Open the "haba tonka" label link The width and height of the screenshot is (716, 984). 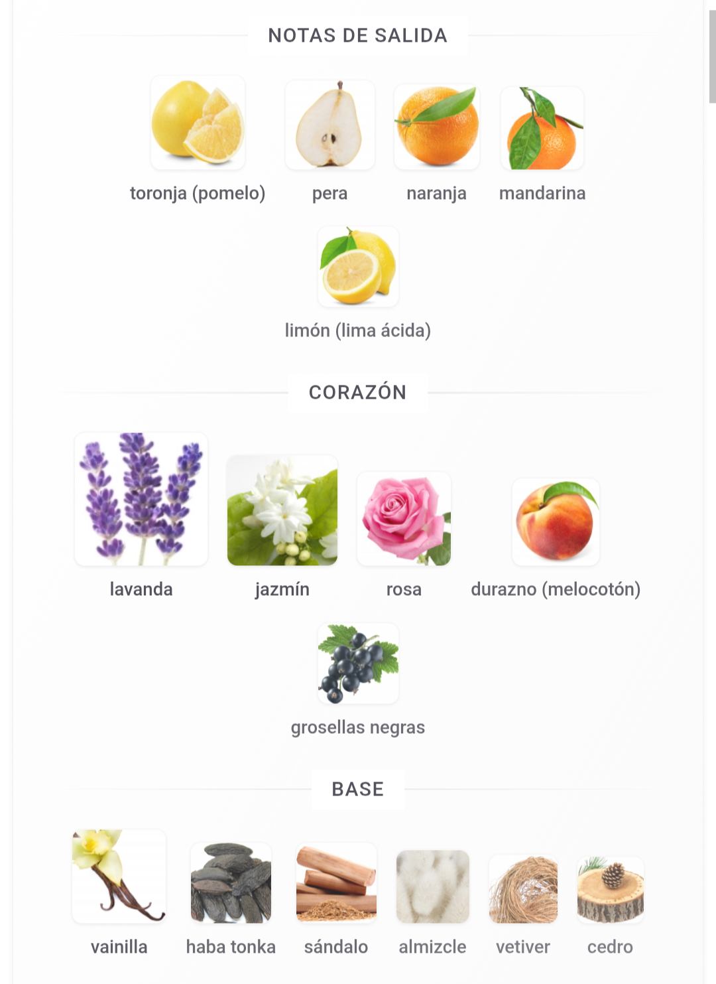click(x=231, y=947)
